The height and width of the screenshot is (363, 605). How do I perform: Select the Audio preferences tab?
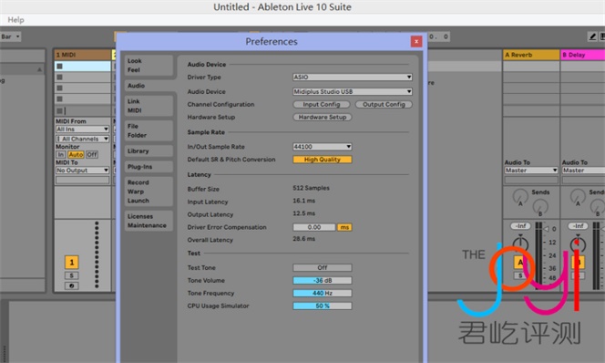click(x=149, y=86)
